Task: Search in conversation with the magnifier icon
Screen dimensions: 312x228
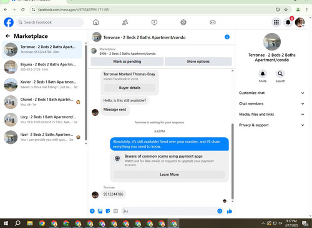Action: click(280, 74)
